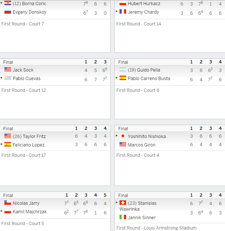Click the Final status in Jarry match
The width and height of the screenshot is (225, 231).
[8, 196]
